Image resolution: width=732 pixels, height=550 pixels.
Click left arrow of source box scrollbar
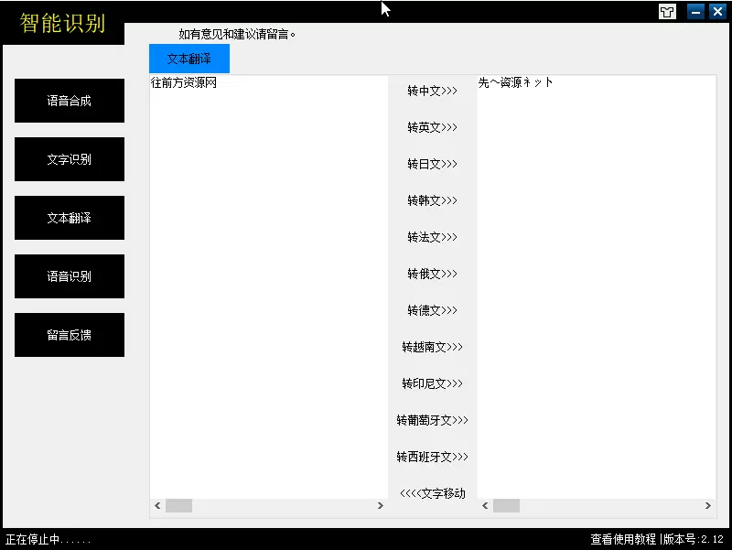157,506
